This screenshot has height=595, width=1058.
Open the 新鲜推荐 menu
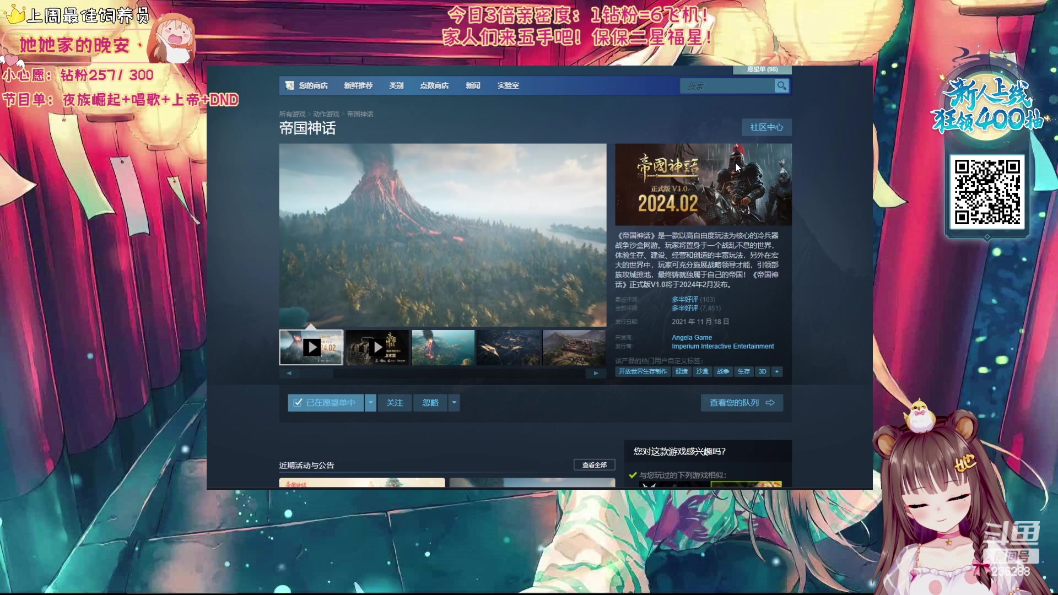point(358,85)
